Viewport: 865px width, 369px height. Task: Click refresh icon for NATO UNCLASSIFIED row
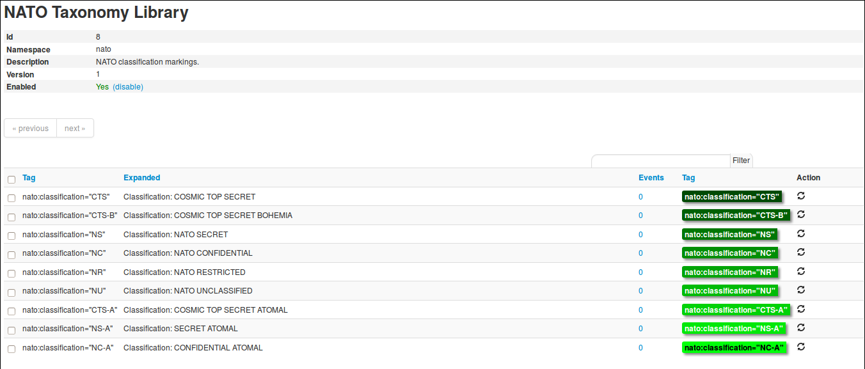pyautogui.click(x=800, y=290)
